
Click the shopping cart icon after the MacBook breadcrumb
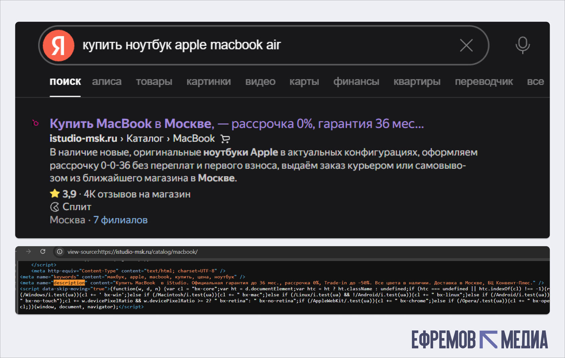[225, 138]
